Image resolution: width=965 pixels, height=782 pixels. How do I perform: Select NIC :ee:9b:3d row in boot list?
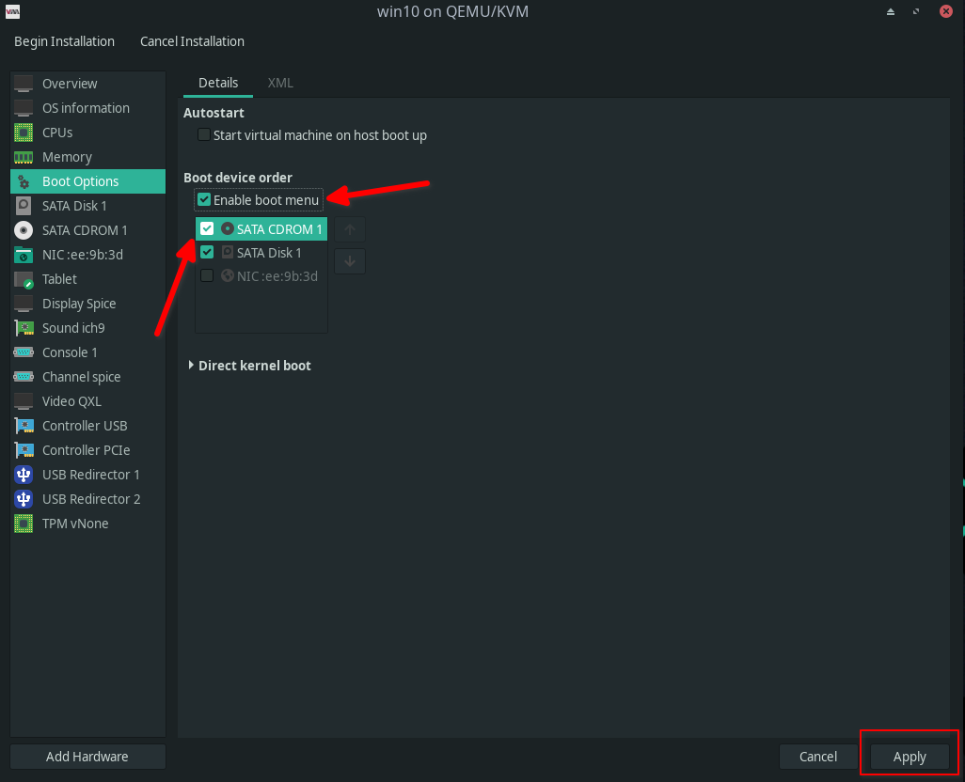261,276
